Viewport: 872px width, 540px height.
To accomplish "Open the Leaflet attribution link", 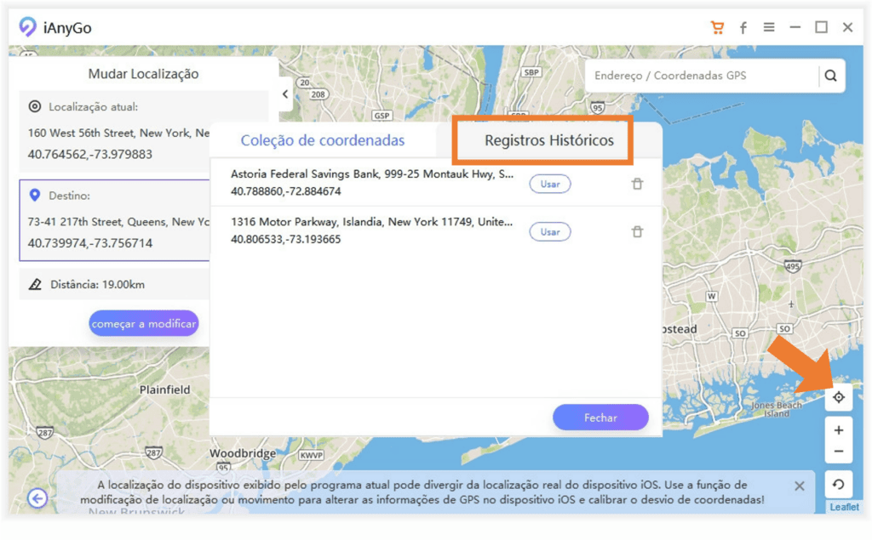I will [844, 507].
